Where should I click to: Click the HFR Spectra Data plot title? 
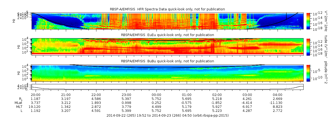167,9
